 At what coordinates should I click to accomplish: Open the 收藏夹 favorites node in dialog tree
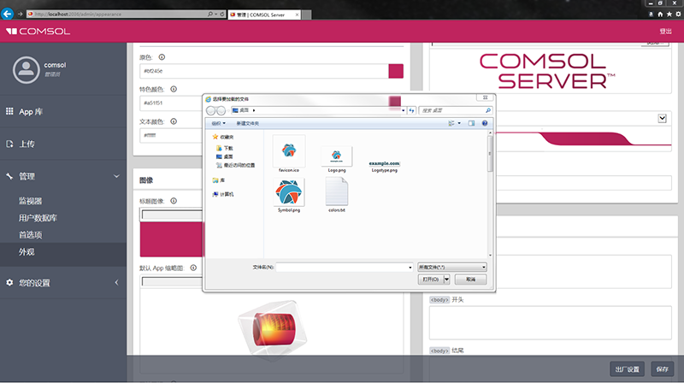[223, 137]
